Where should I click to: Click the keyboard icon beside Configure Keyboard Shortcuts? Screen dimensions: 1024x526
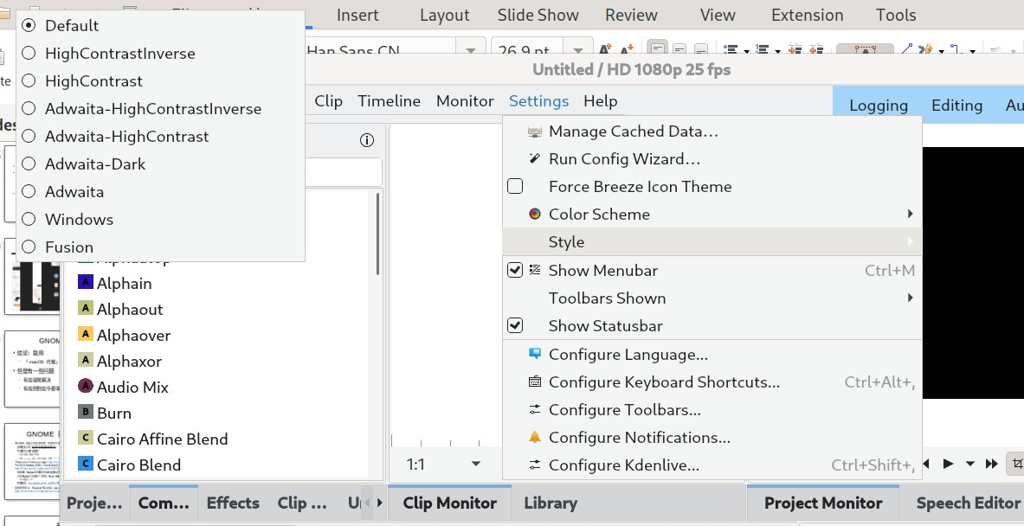coord(535,382)
